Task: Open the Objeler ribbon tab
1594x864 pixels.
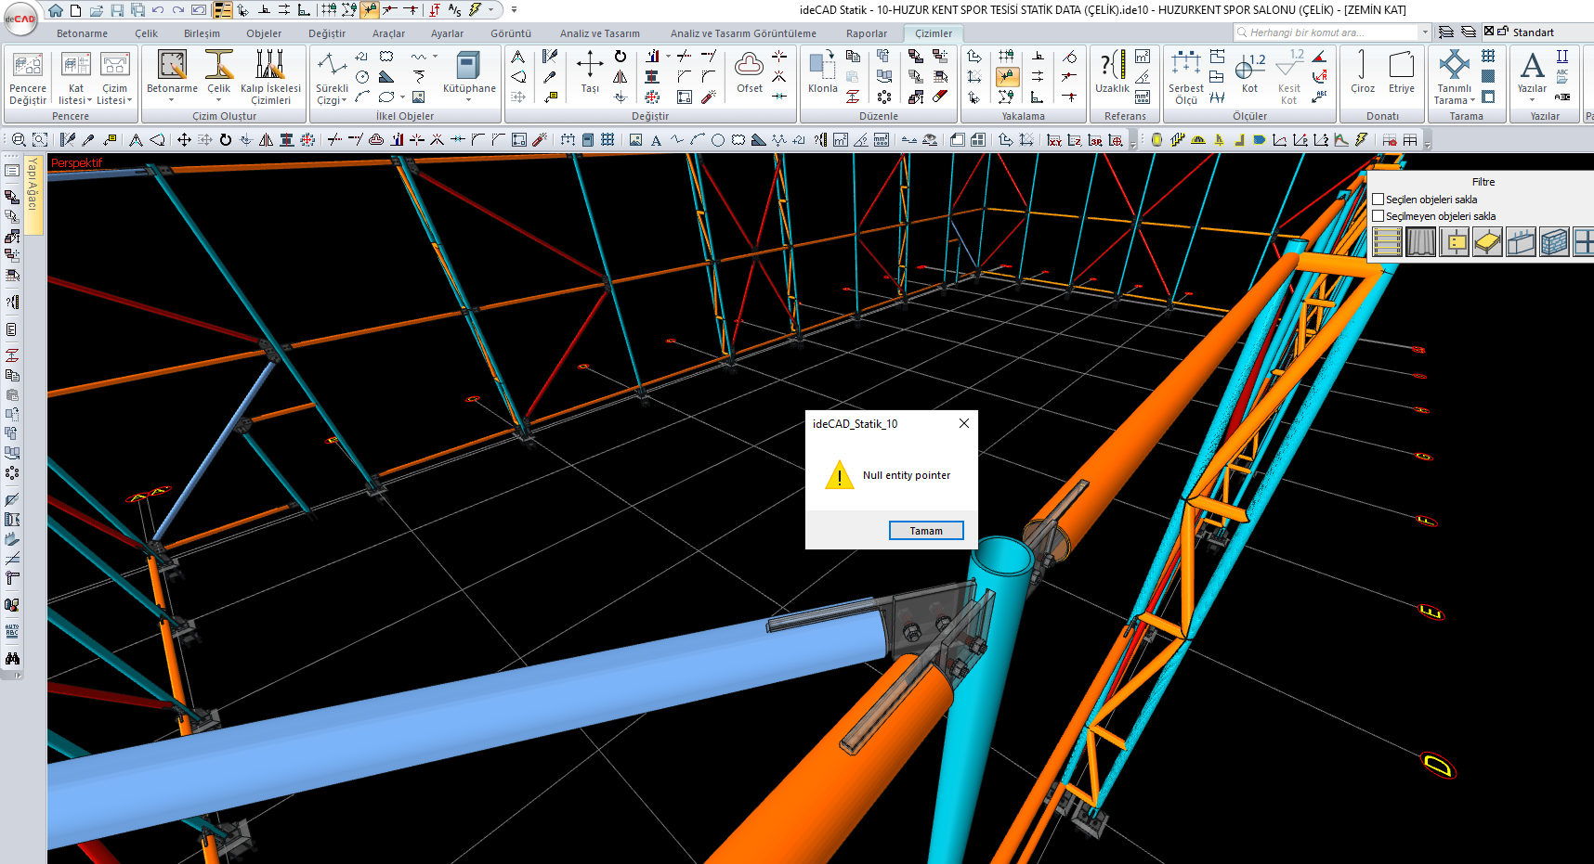Action: coord(264,33)
